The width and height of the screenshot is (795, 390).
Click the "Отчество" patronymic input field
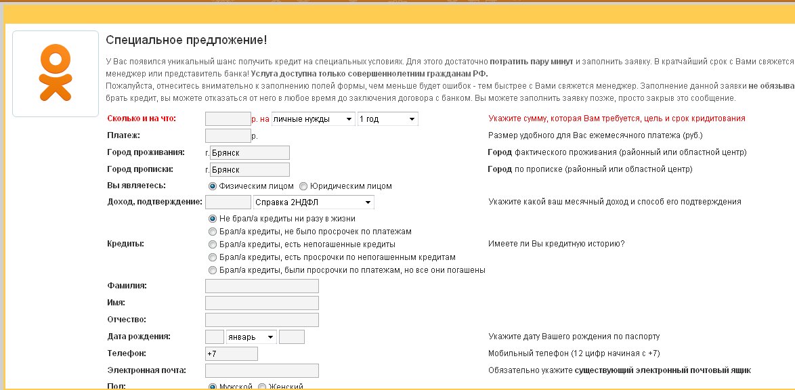pos(262,320)
